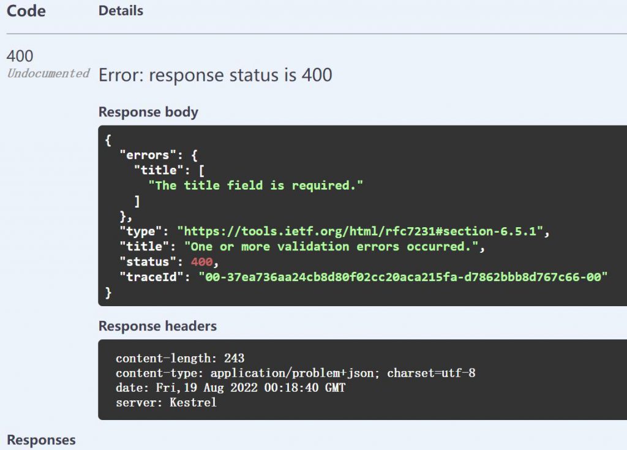Click the "errors" key in response body

point(148,155)
